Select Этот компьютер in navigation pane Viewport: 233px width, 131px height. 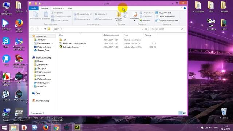click(43, 57)
